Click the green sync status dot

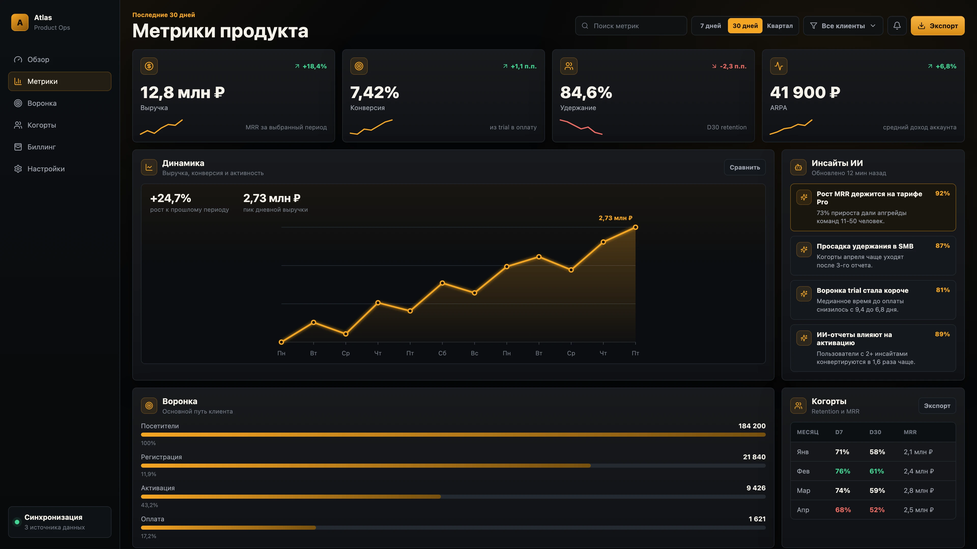pyautogui.click(x=17, y=522)
